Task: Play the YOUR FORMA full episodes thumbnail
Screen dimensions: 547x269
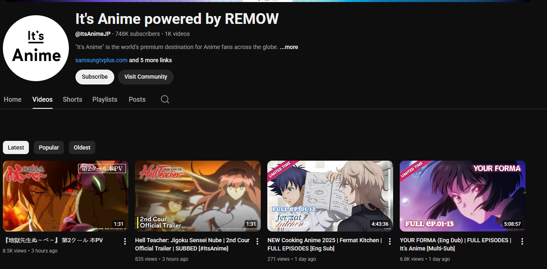Action: 462,196
